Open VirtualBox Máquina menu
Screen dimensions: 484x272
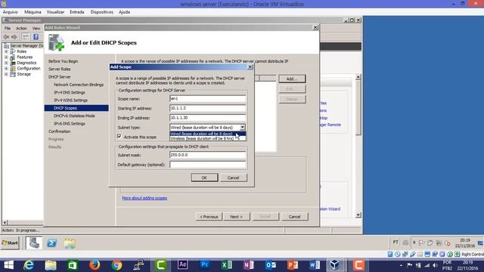pyautogui.click(x=33, y=12)
